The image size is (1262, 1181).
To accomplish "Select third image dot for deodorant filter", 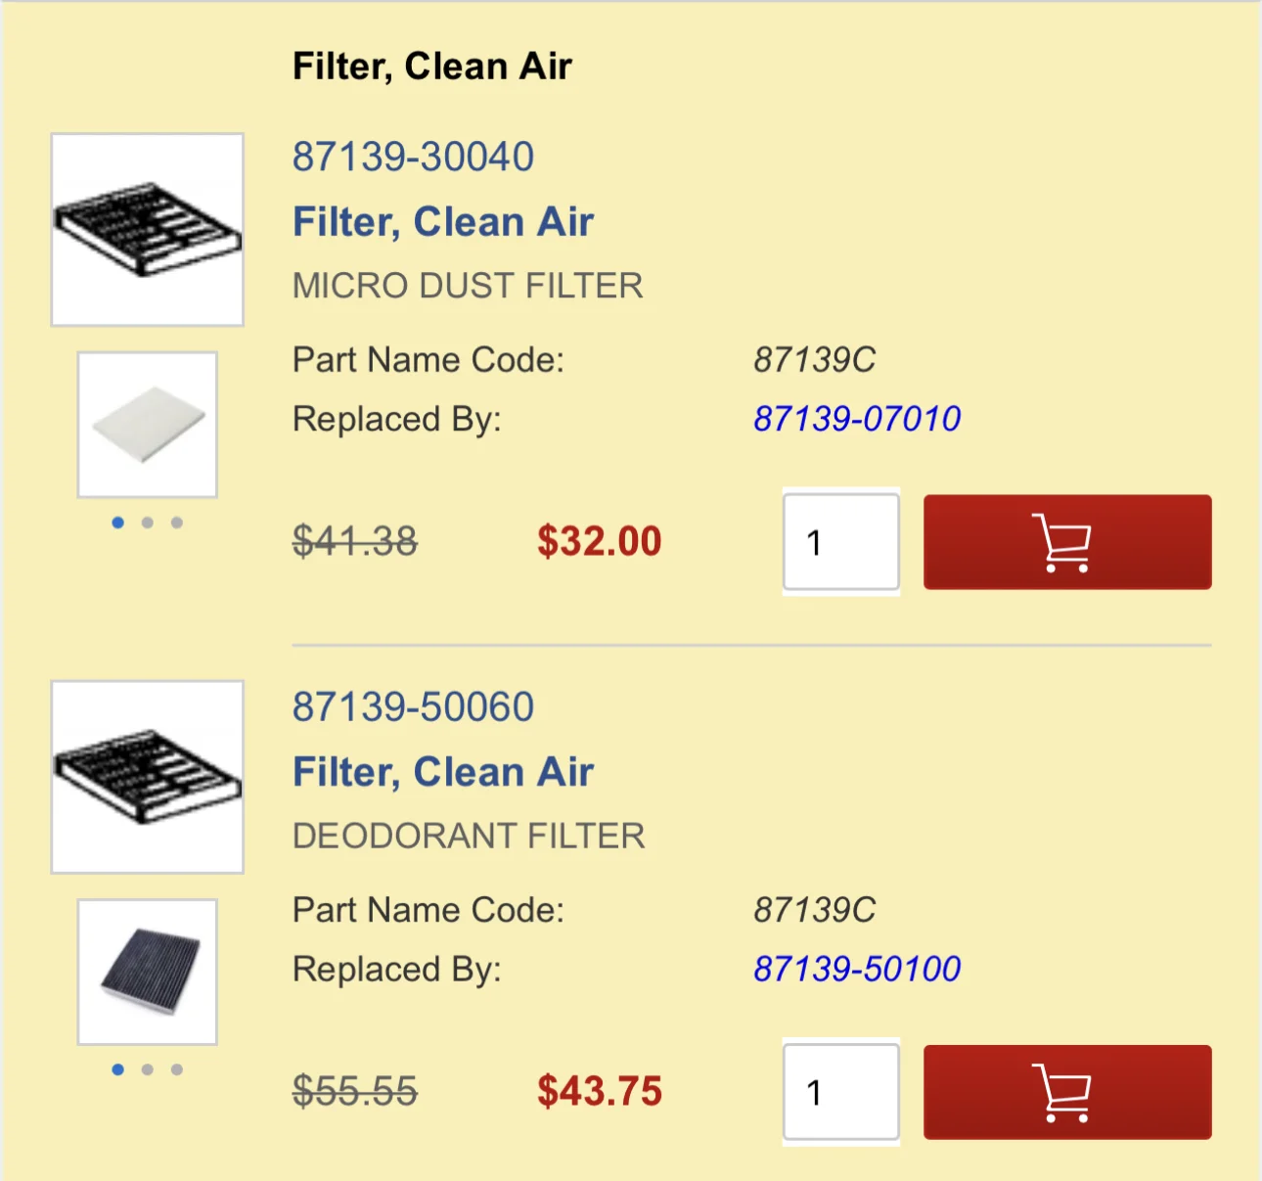I will pos(177,1069).
